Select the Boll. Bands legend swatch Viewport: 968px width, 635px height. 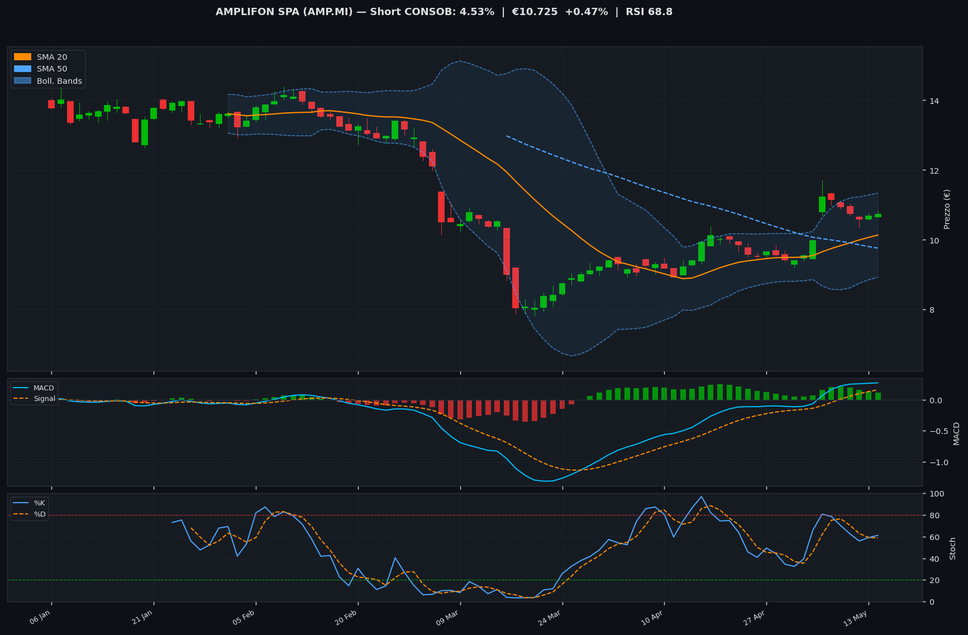pyautogui.click(x=22, y=81)
